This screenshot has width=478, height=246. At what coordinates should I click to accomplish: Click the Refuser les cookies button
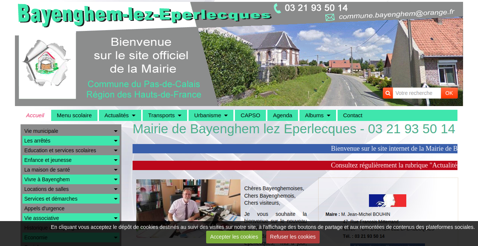(293, 237)
